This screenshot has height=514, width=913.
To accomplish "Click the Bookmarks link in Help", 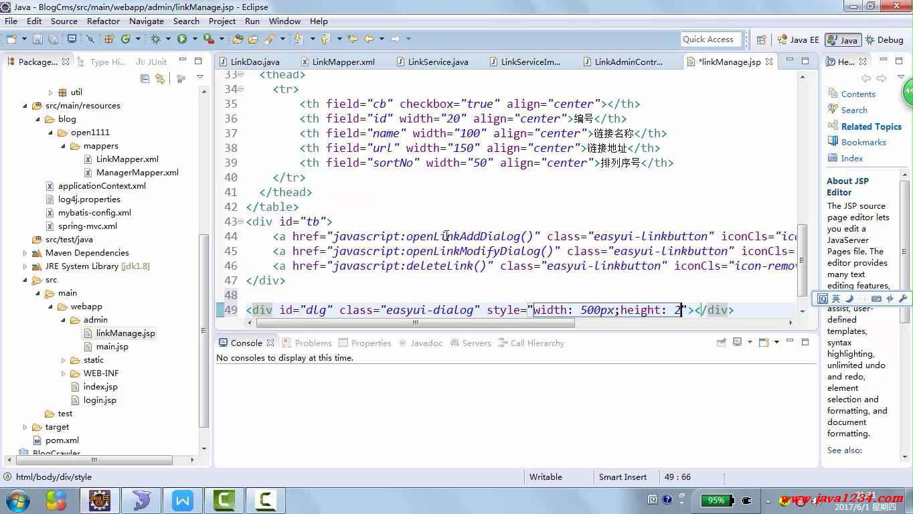I will click(x=863, y=143).
